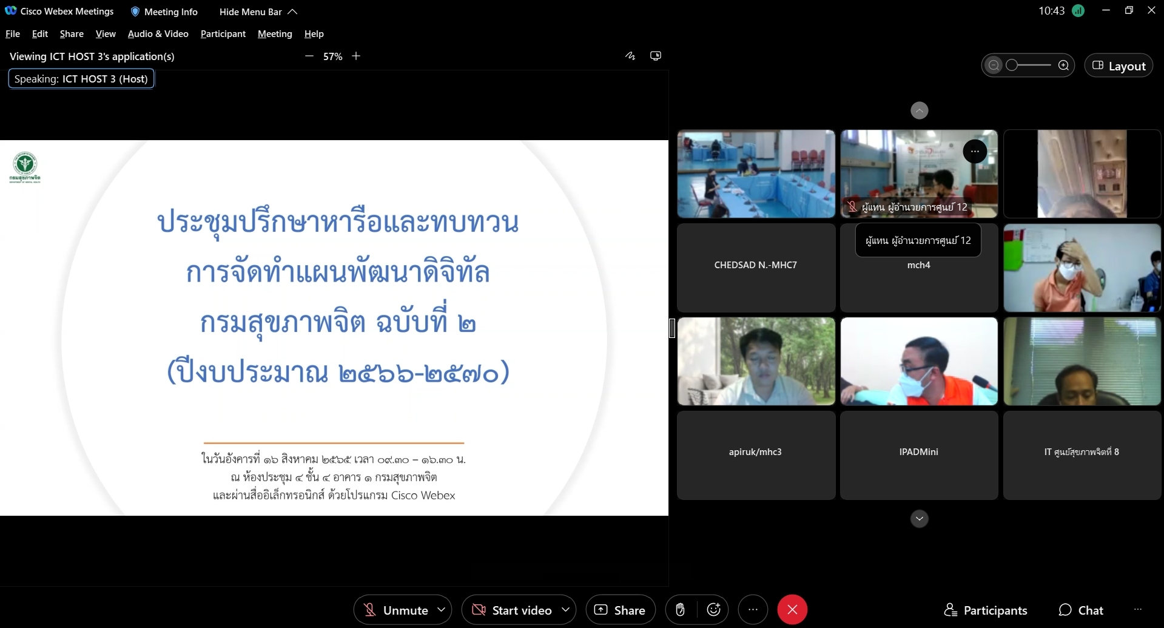Adjust the video grid size slider
The width and height of the screenshot is (1164, 628).
pyautogui.click(x=1028, y=66)
